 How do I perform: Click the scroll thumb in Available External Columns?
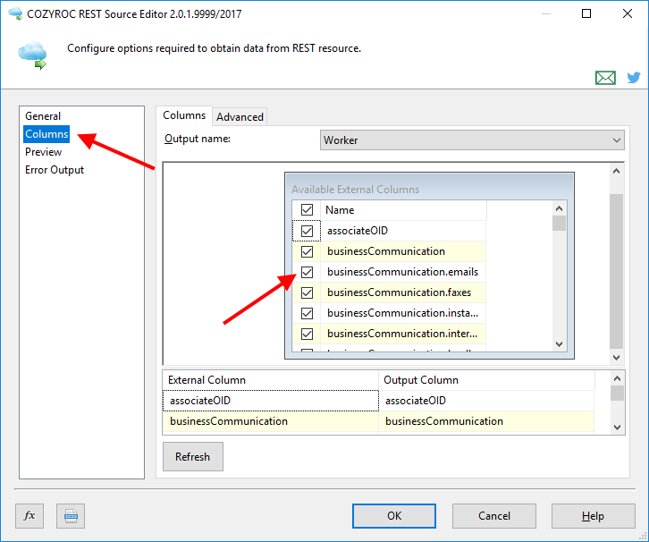pos(560,224)
